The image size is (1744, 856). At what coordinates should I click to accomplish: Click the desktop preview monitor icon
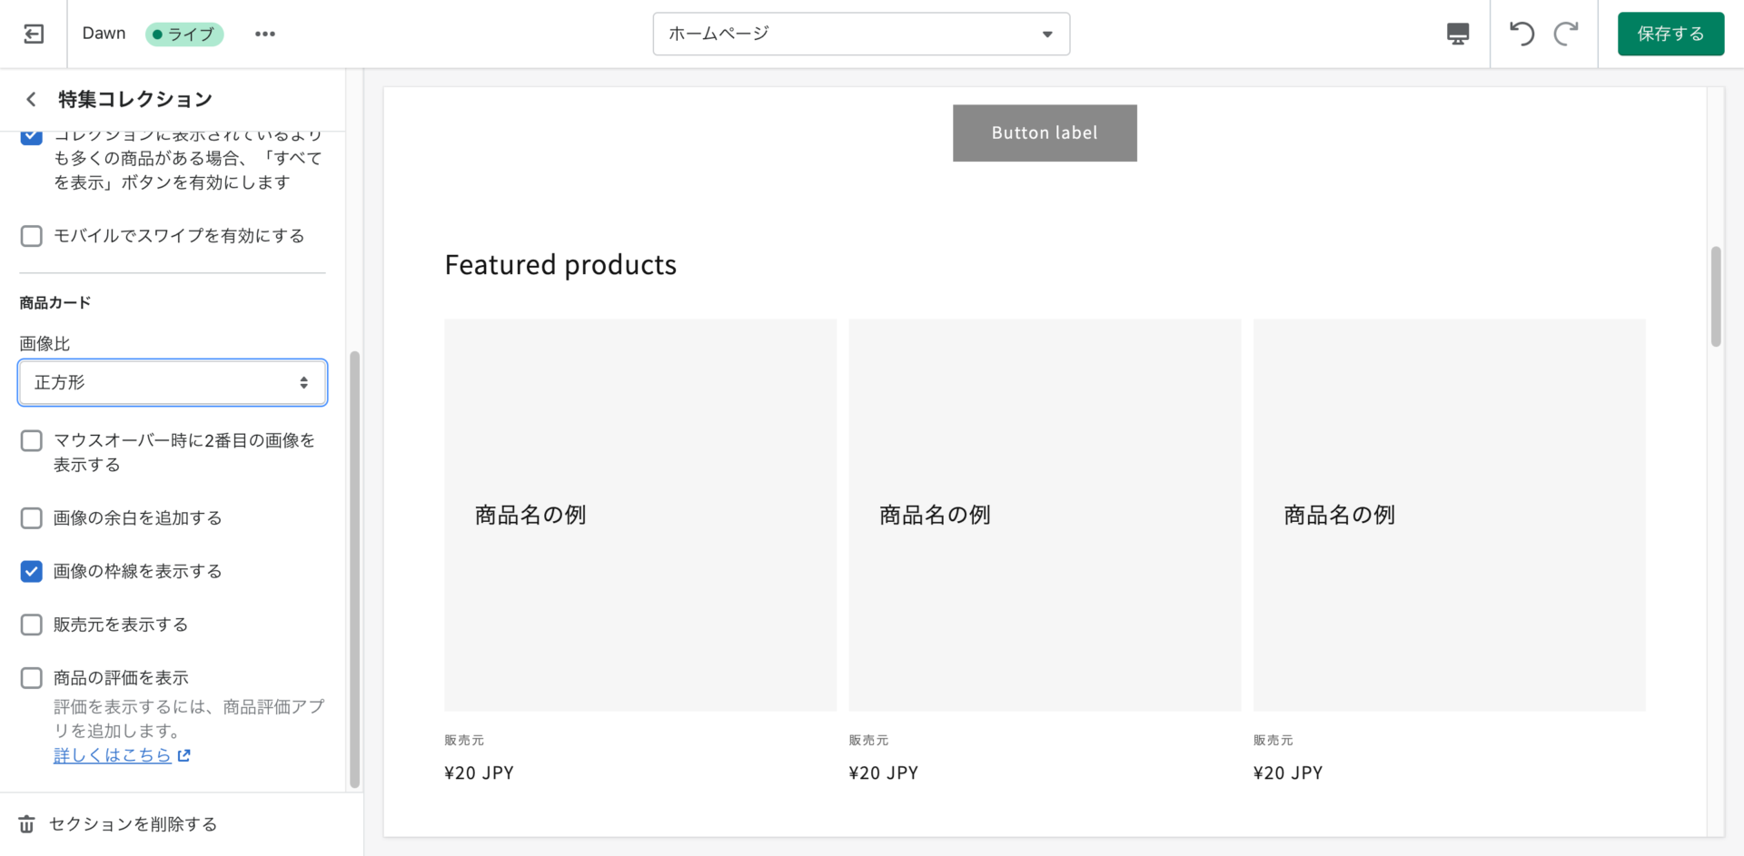(1457, 34)
